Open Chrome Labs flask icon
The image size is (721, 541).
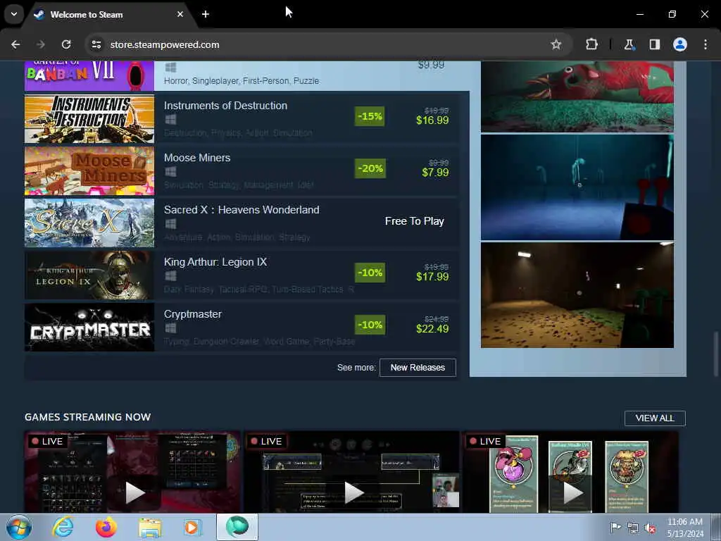point(629,44)
